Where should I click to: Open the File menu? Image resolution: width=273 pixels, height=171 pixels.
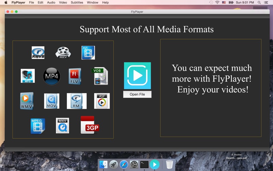click(31, 2)
